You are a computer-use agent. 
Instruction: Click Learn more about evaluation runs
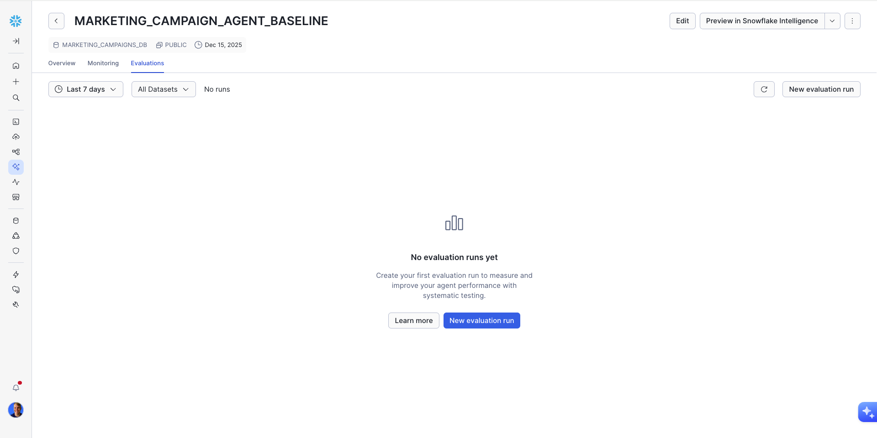(413, 320)
